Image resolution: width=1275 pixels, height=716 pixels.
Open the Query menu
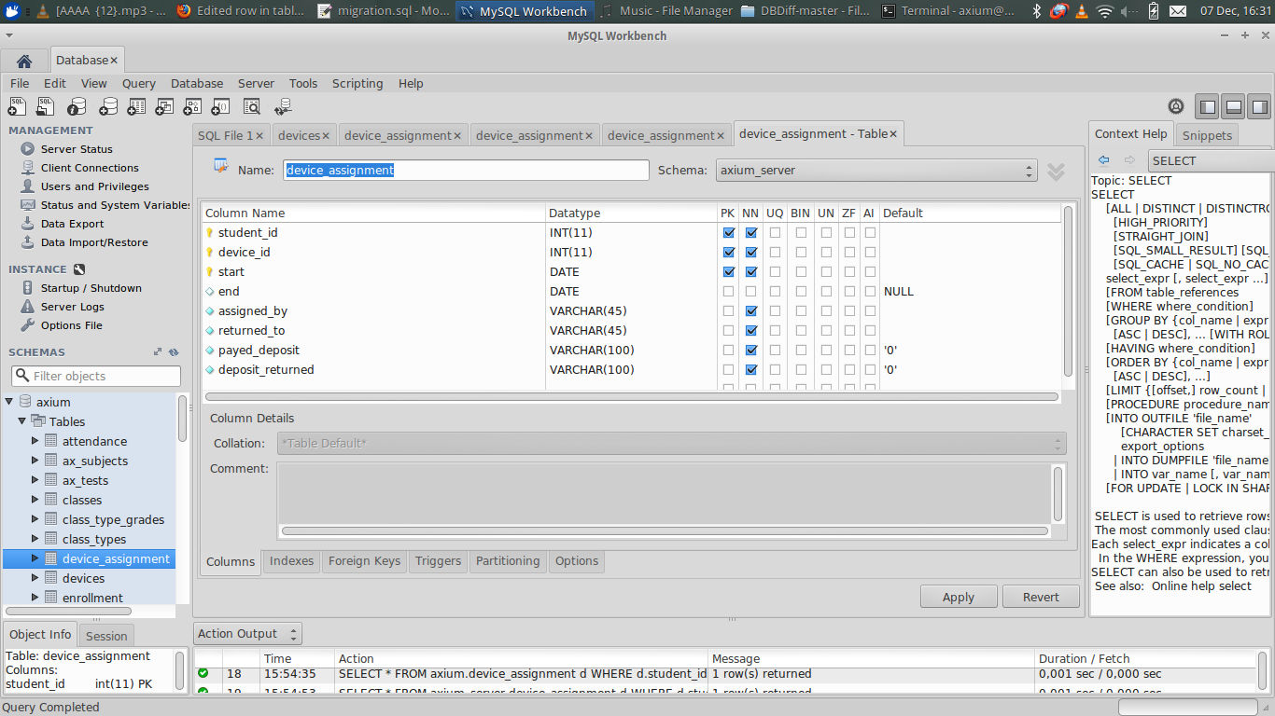click(x=139, y=83)
